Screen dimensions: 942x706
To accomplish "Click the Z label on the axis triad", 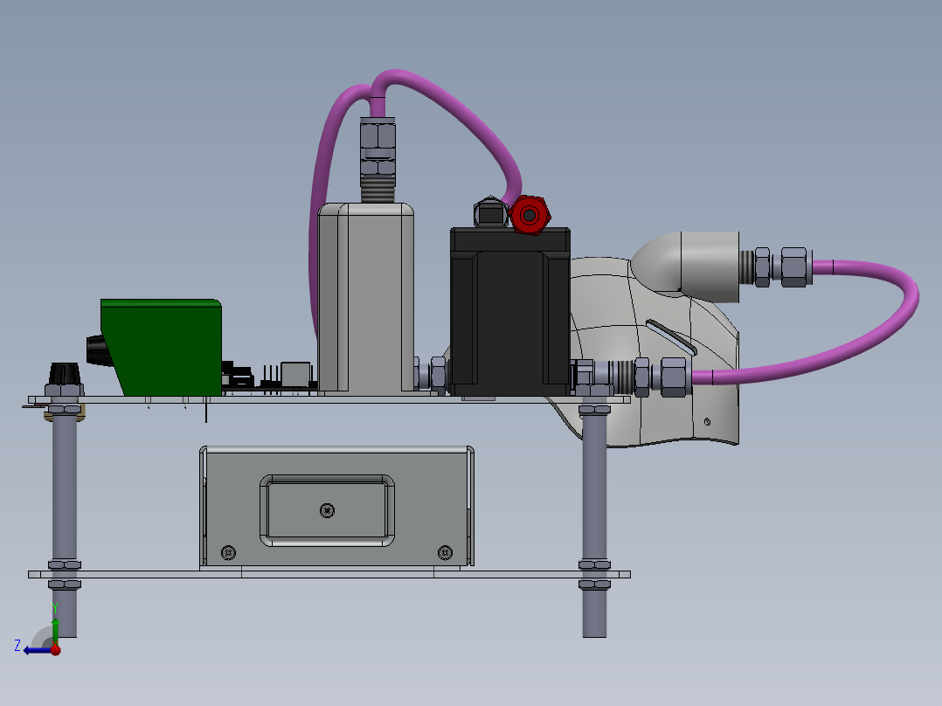I will (17, 646).
